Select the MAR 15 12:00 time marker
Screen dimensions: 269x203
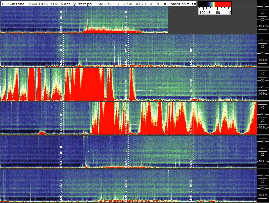tap(126, 88)
